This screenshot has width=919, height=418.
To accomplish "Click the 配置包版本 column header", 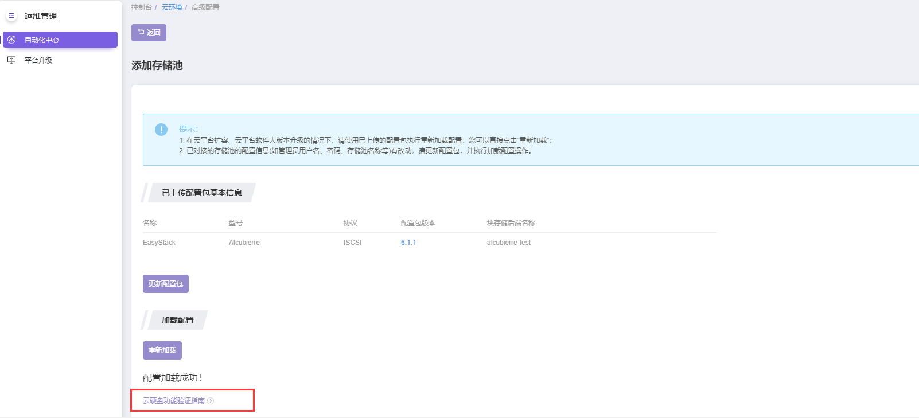I will (x=418, y=223).
